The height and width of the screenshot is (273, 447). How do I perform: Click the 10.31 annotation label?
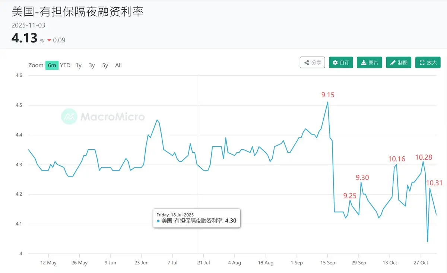pyautogui.click(x=434, y=183)
